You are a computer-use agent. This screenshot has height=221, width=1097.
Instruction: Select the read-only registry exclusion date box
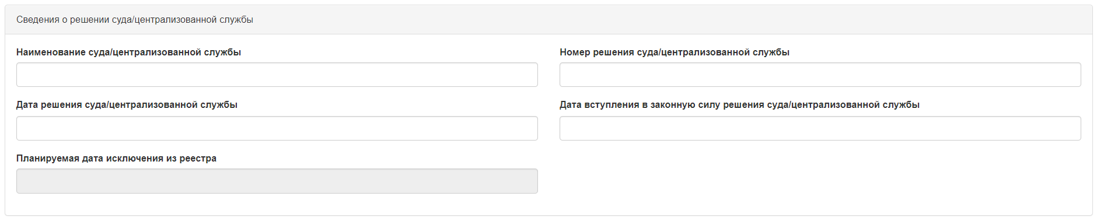[277, 181]
